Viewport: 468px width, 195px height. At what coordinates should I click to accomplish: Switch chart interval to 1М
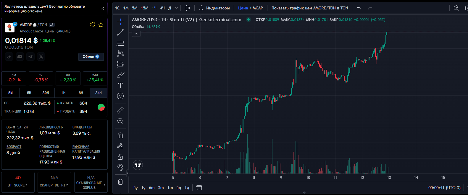tap(126, 8)
